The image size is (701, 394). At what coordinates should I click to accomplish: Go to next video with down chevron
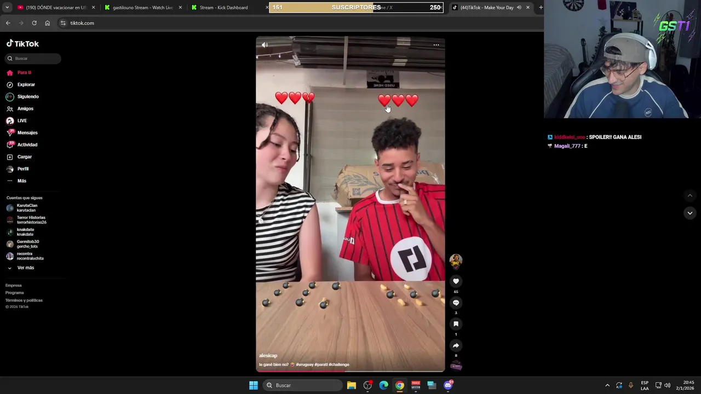(690, 213)
